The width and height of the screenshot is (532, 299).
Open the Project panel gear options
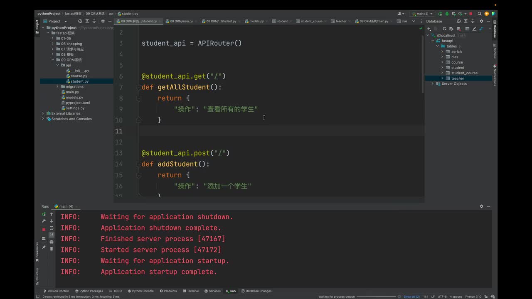coord(103,21)
